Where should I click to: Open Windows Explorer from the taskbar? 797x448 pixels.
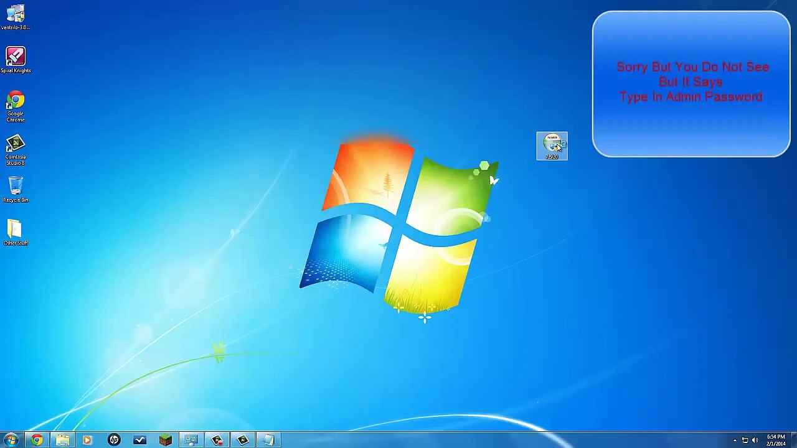pos(62,440)
